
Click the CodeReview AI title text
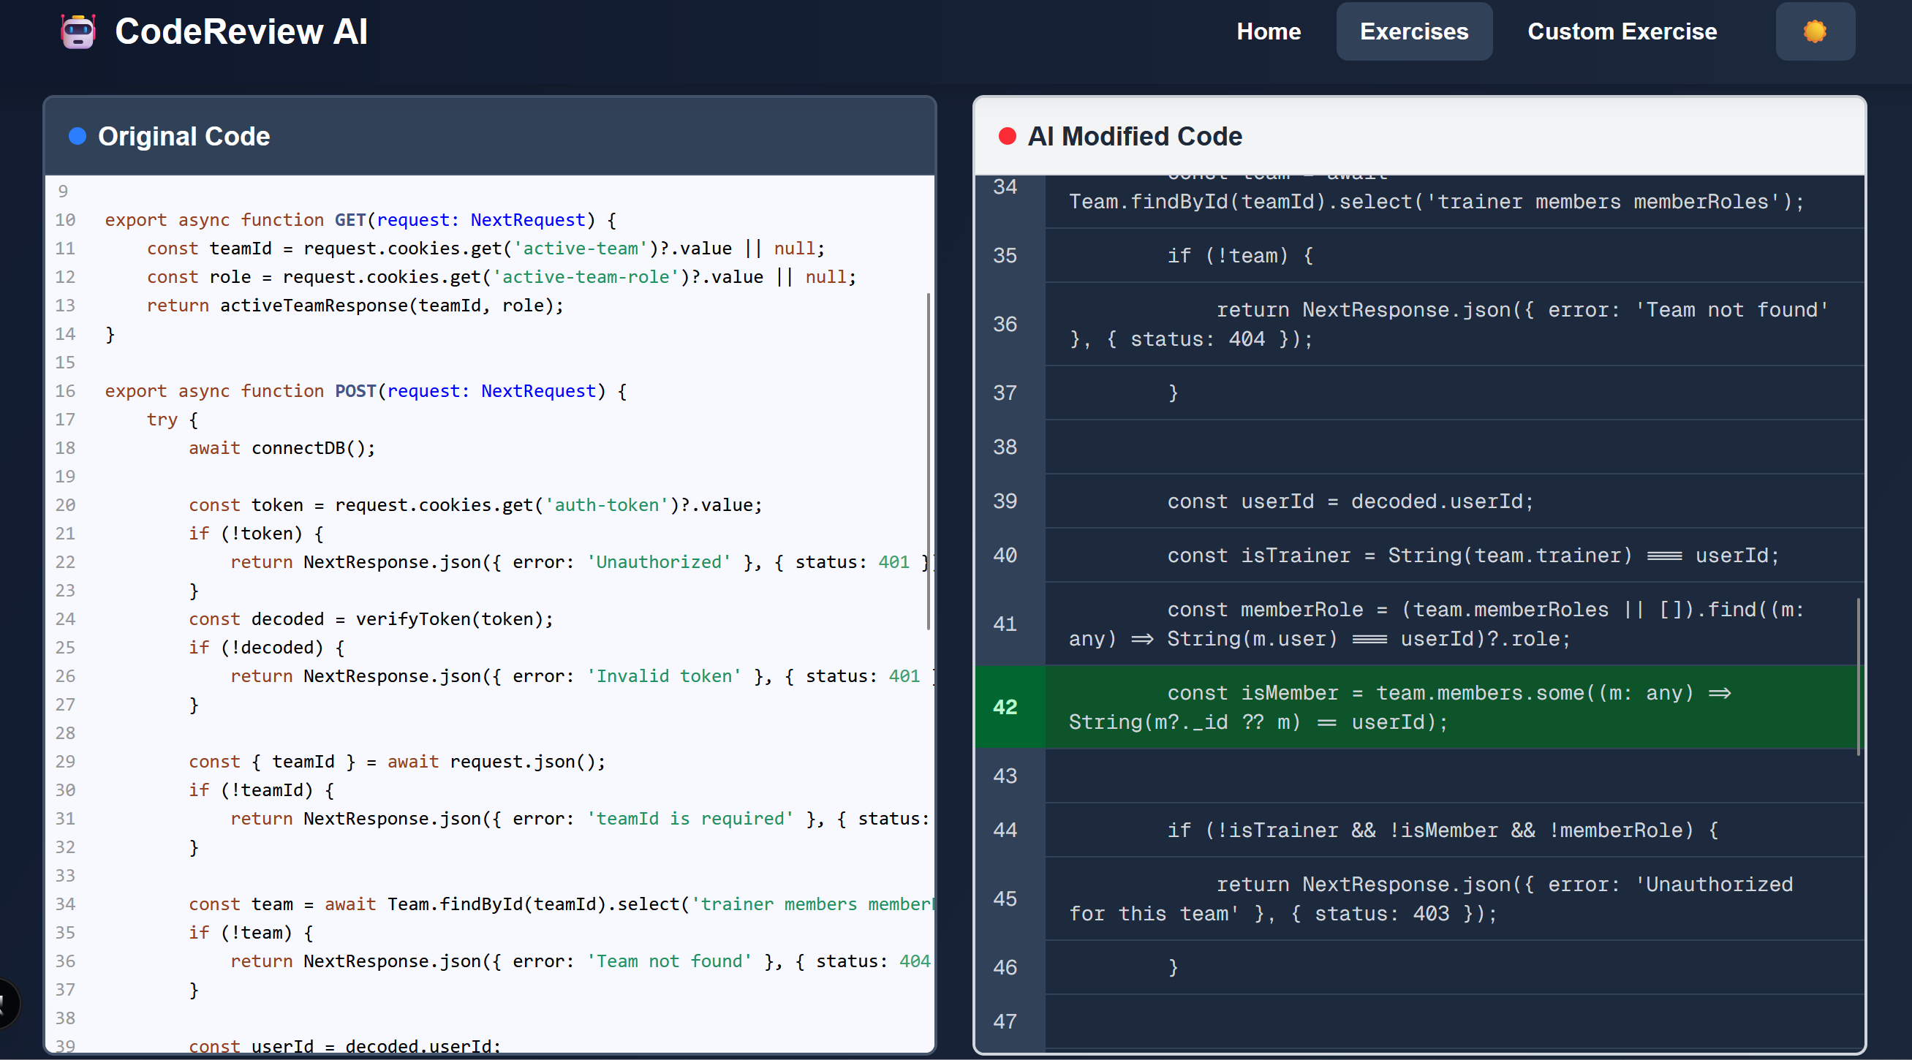[241, 32]
